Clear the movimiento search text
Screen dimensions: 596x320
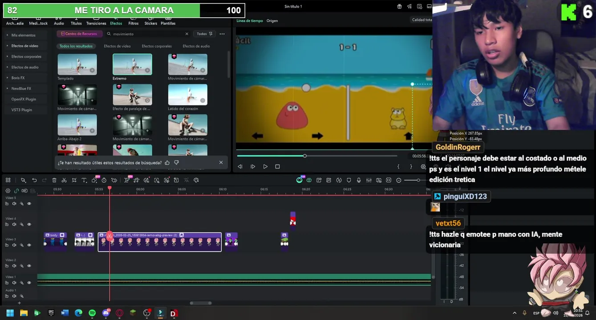[187, 34]
